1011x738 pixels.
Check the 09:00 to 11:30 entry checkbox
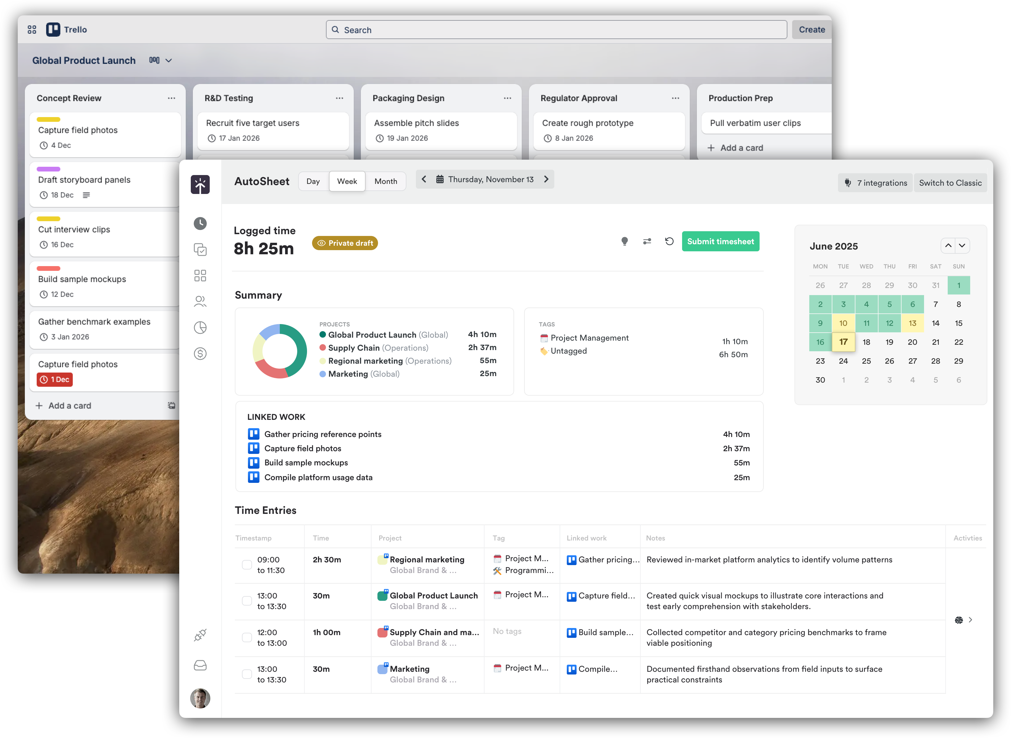(247, 565)
